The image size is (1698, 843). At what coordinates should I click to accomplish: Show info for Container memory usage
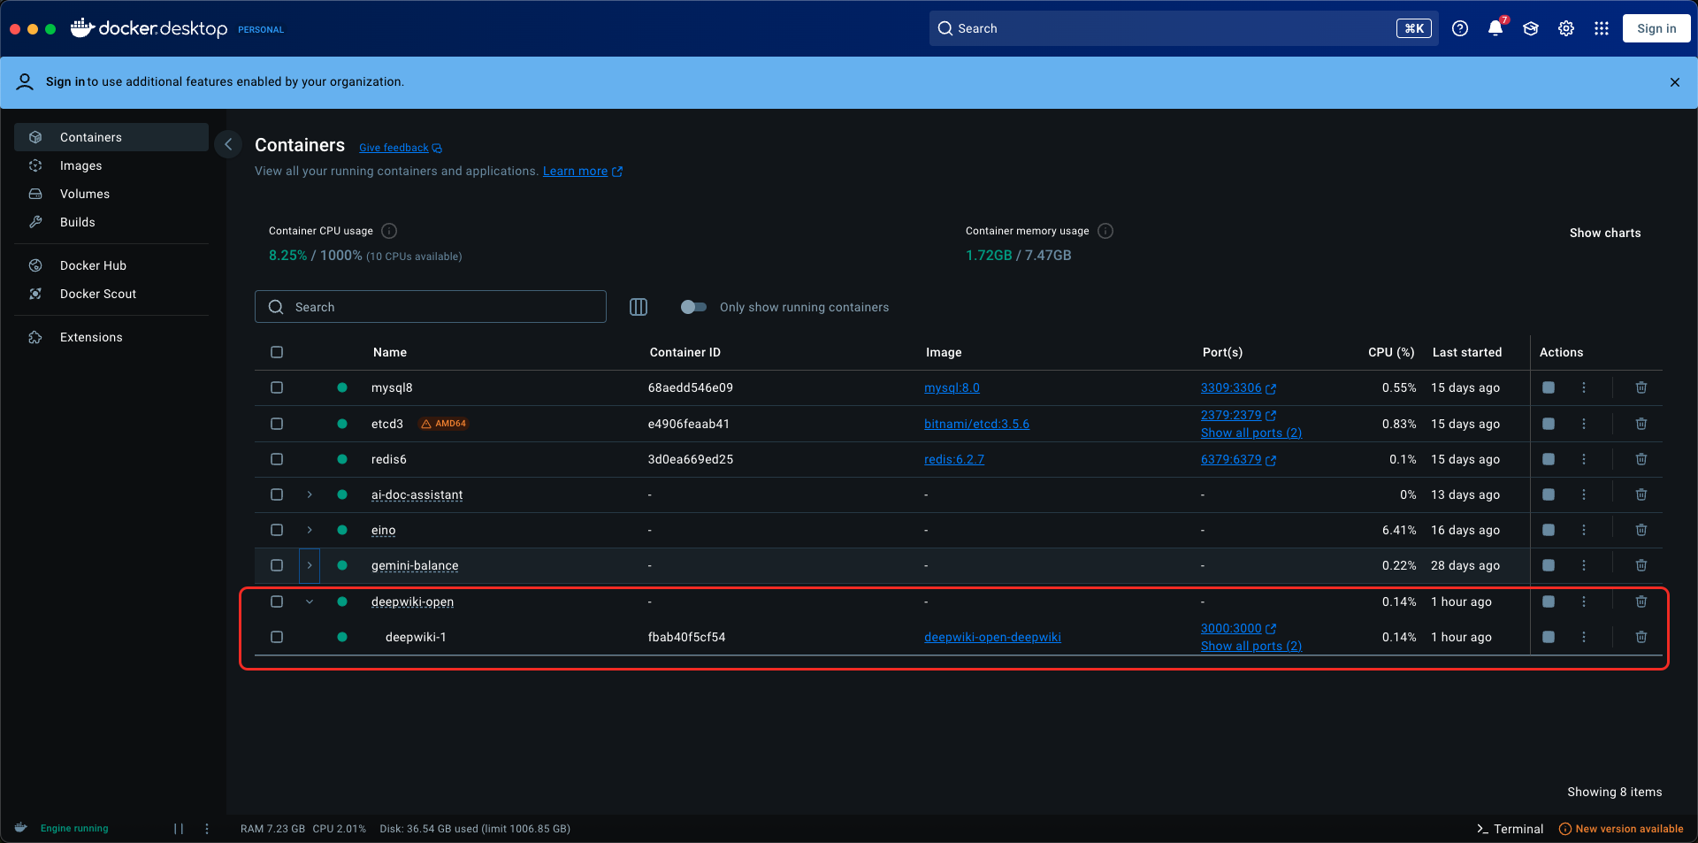1105,231
